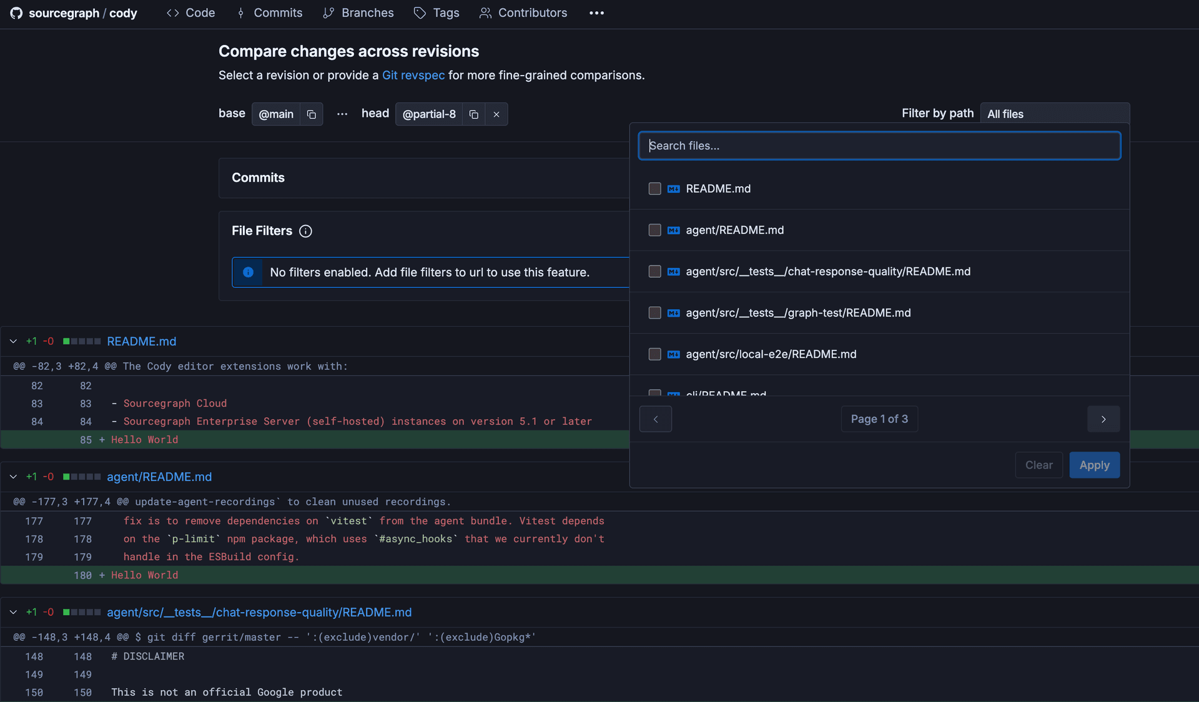Swap revisions using the ellipsis between base and head

point(342,114)
